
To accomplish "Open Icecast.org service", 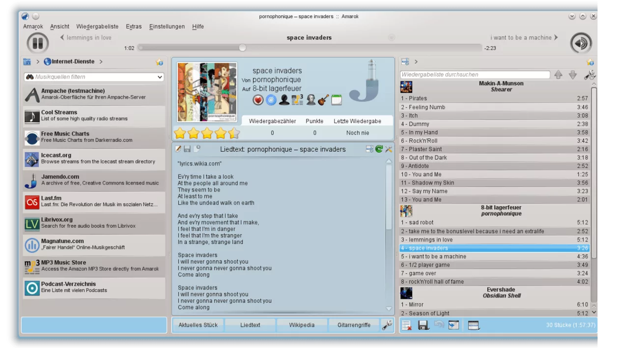I will [94, 159].
